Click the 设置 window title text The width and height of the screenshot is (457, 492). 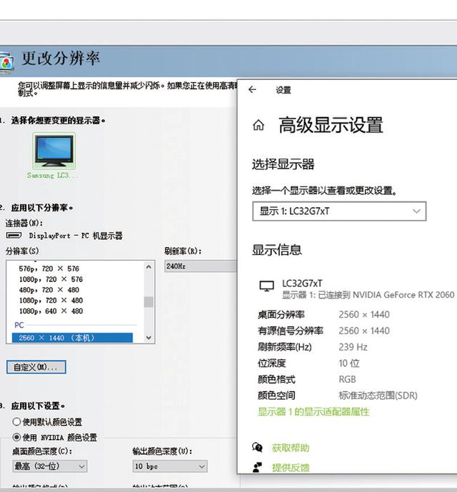283,90
